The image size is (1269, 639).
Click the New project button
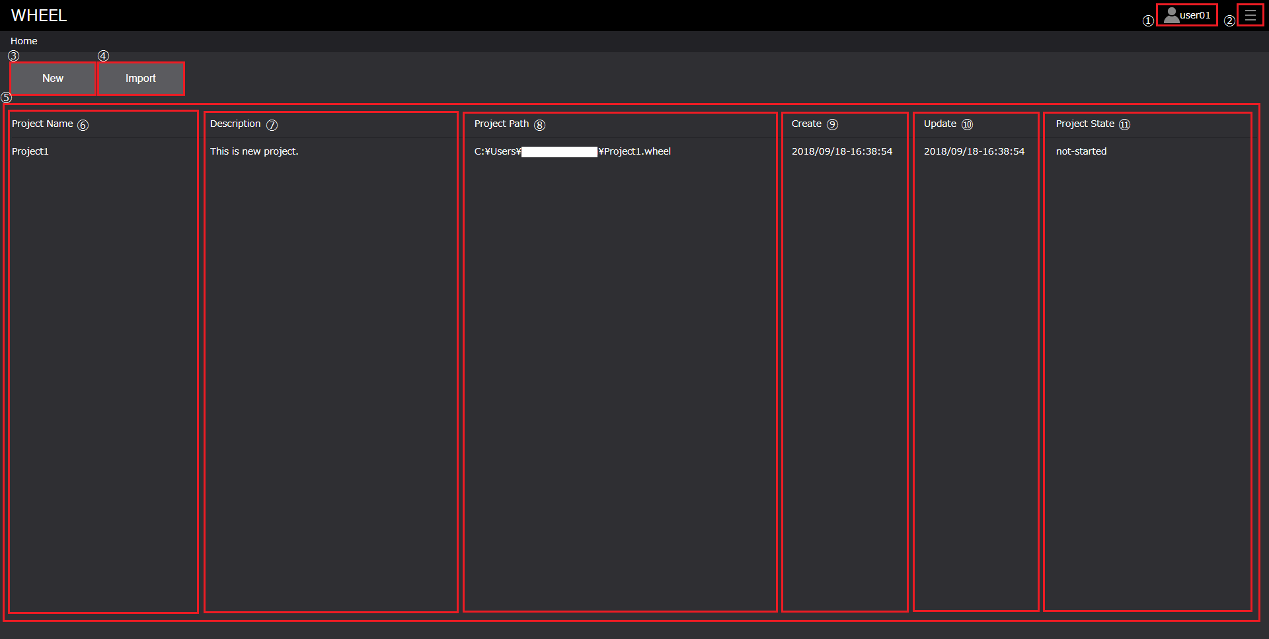pos(53,79)
